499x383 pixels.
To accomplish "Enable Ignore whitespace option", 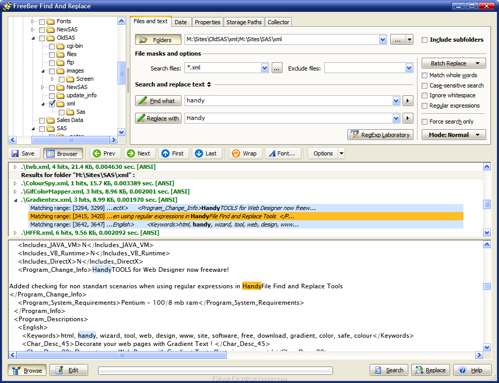I will click(x=424, y=95).
